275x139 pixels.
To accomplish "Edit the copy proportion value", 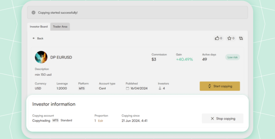I will [x=100, y=121].
